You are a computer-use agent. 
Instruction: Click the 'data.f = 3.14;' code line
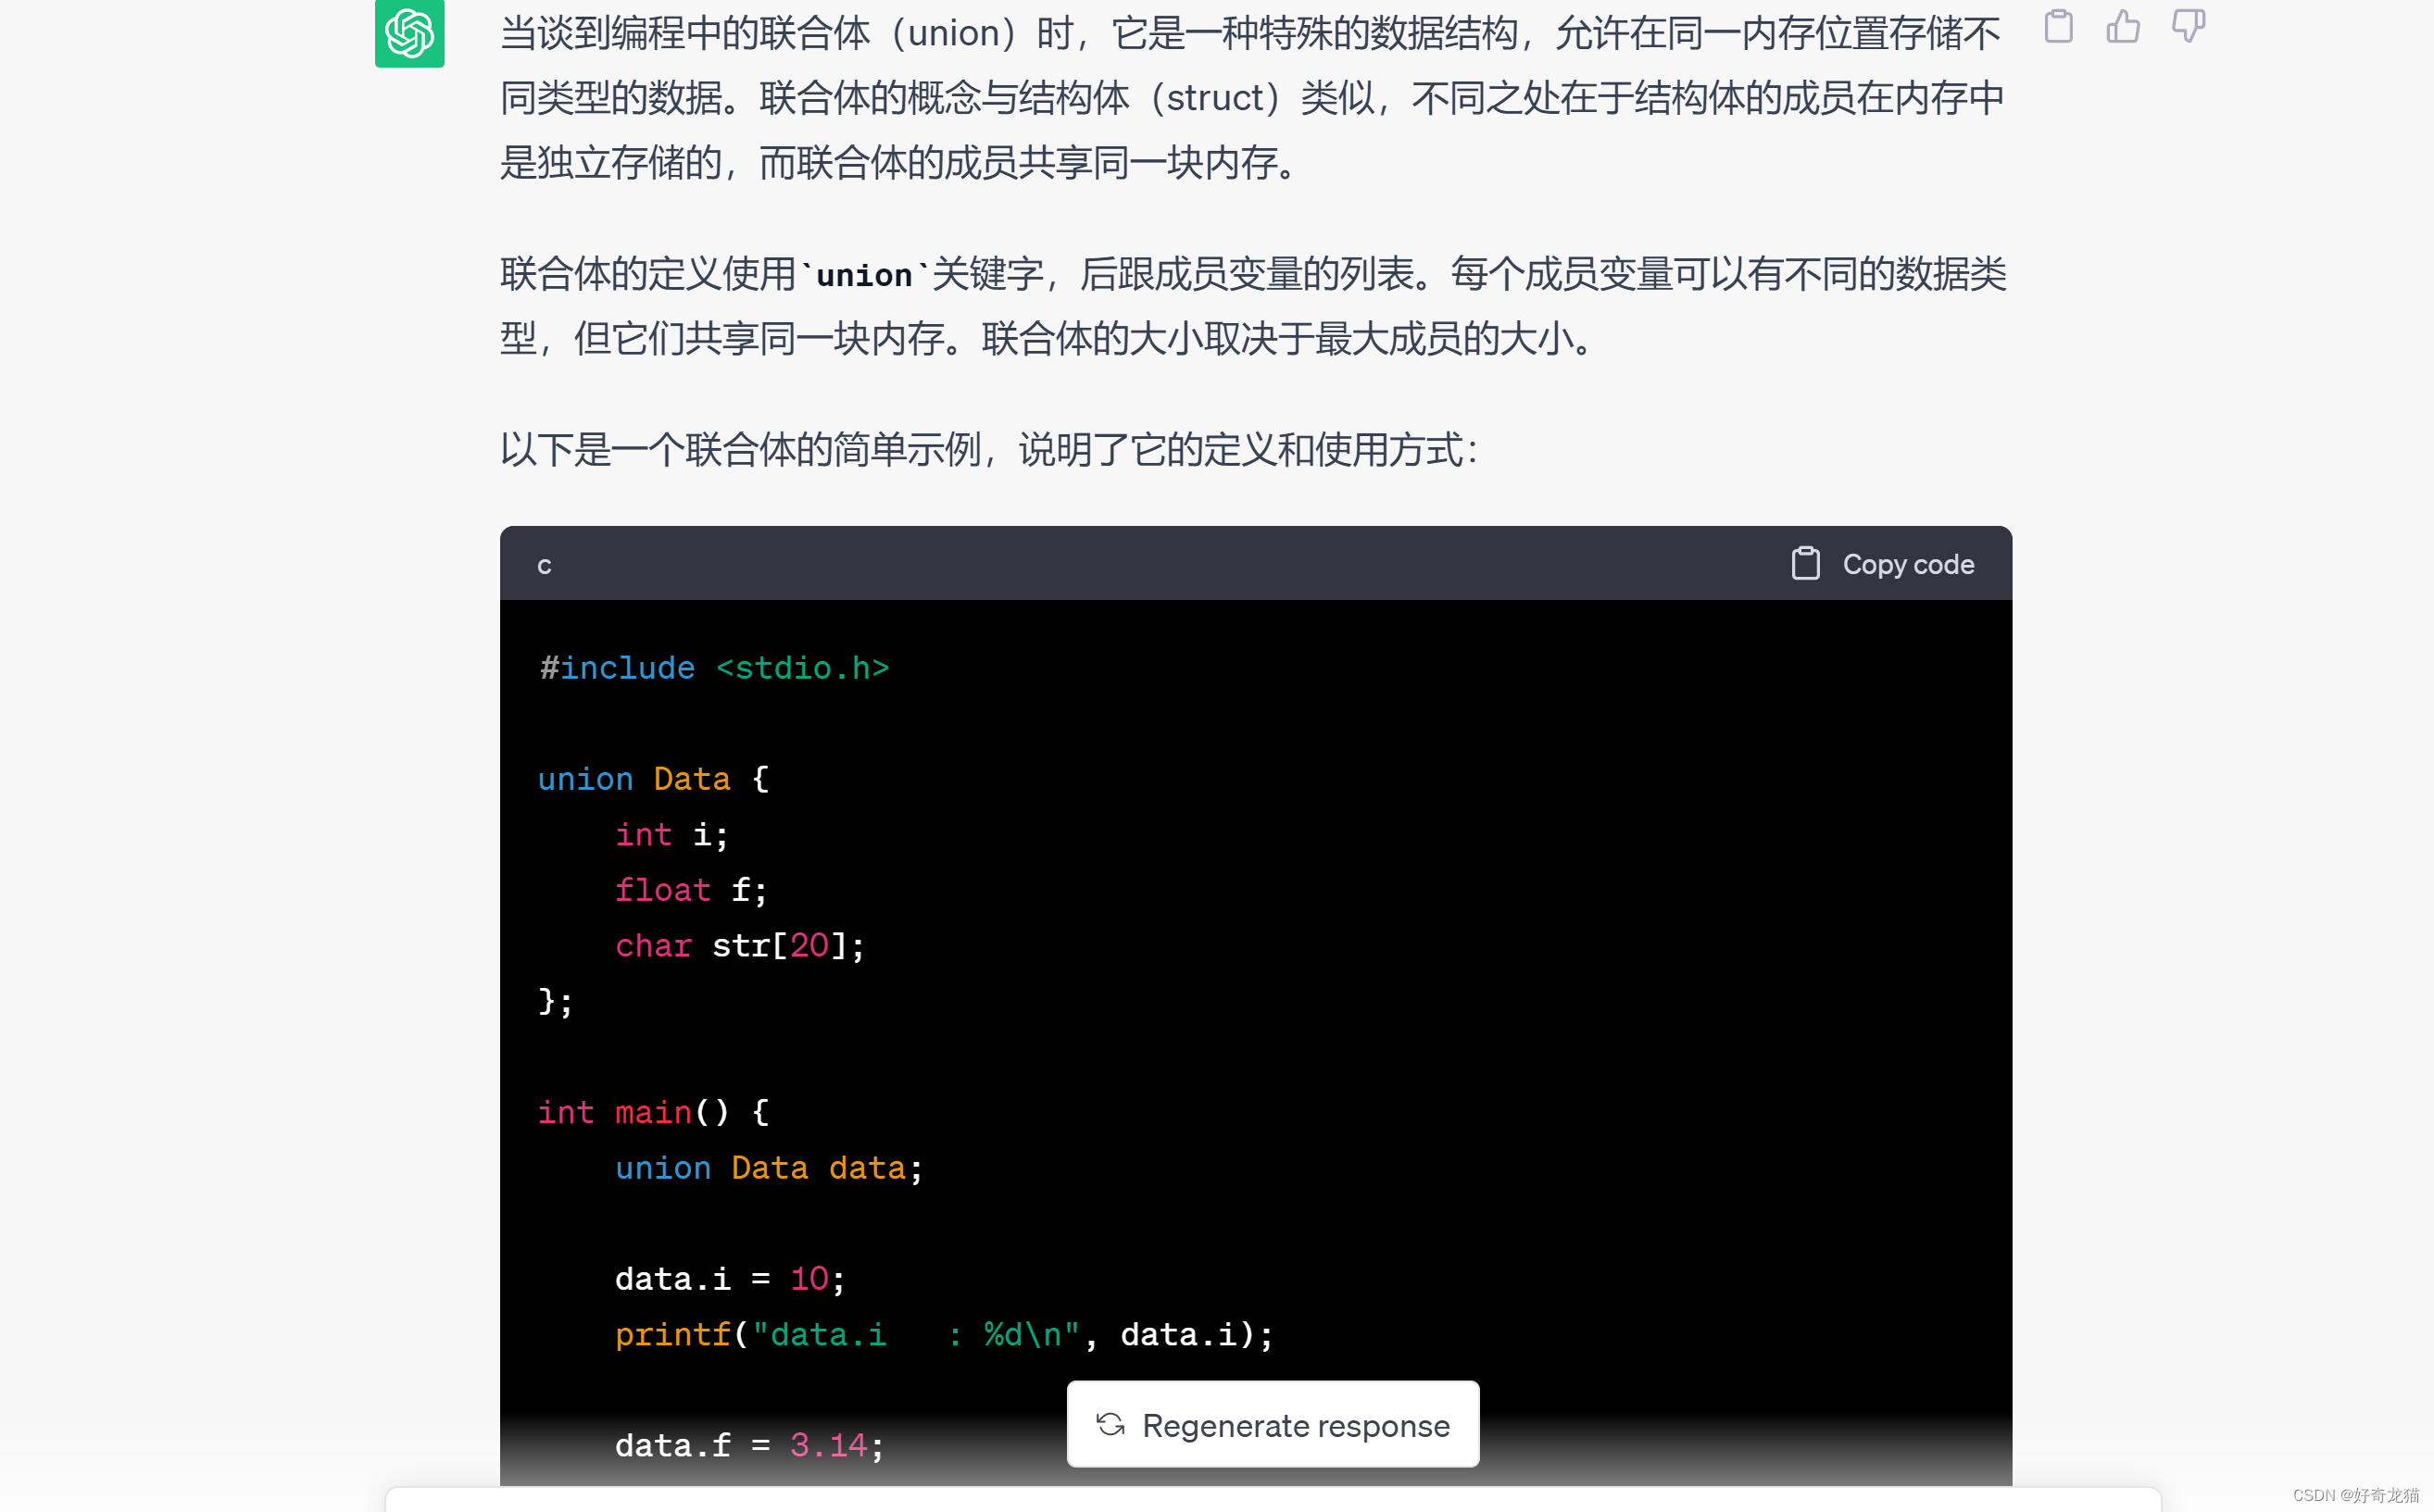coord(750,1446)
